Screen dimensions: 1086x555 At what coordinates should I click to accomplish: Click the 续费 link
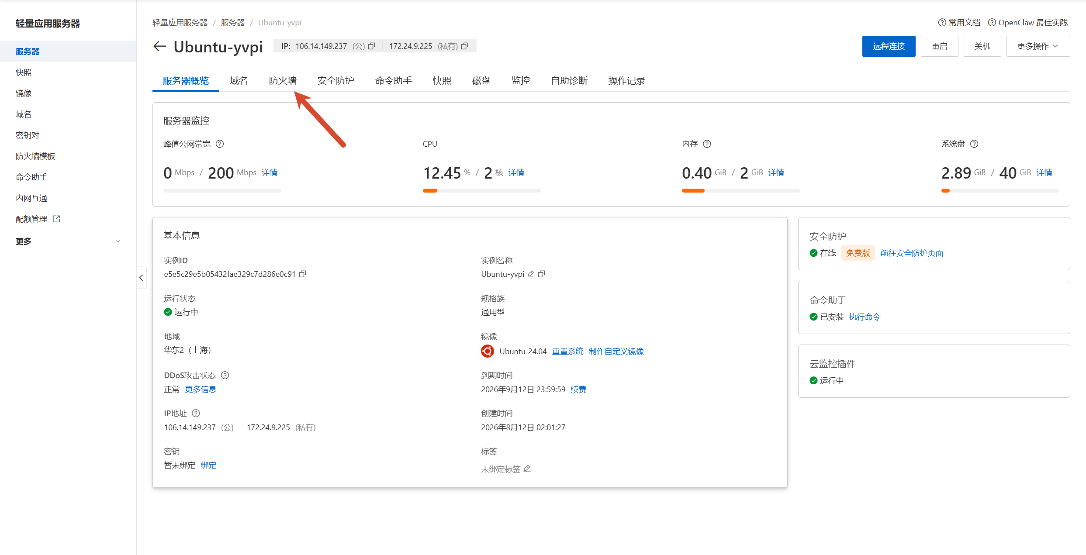[x=578, y=389]
